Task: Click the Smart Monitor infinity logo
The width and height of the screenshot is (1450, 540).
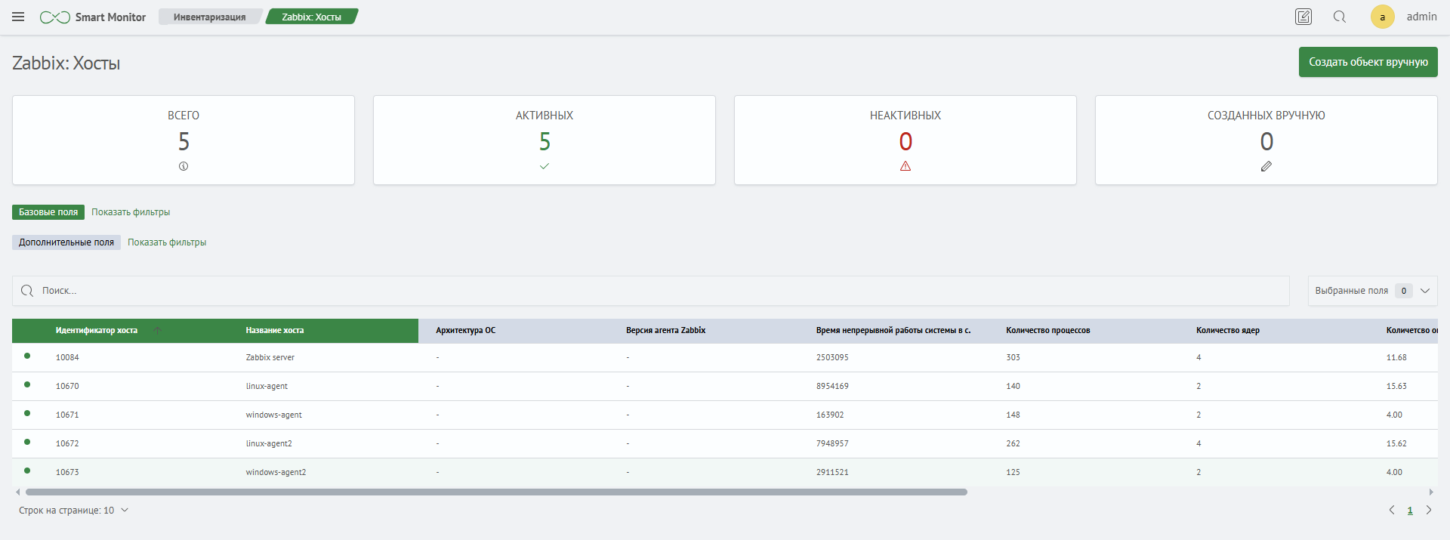Action: (55, 17)
